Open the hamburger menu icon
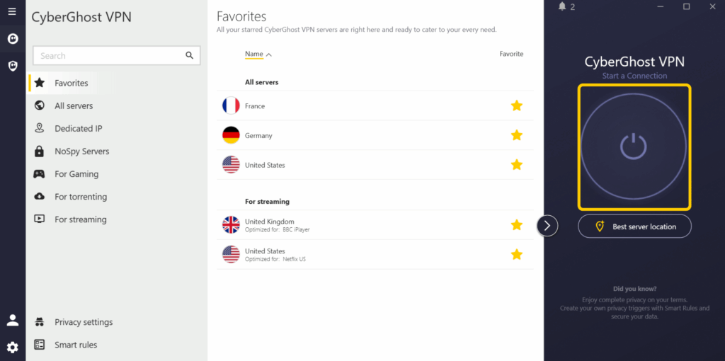This screenshot has height=361, width=725. [x=12, y=11]
